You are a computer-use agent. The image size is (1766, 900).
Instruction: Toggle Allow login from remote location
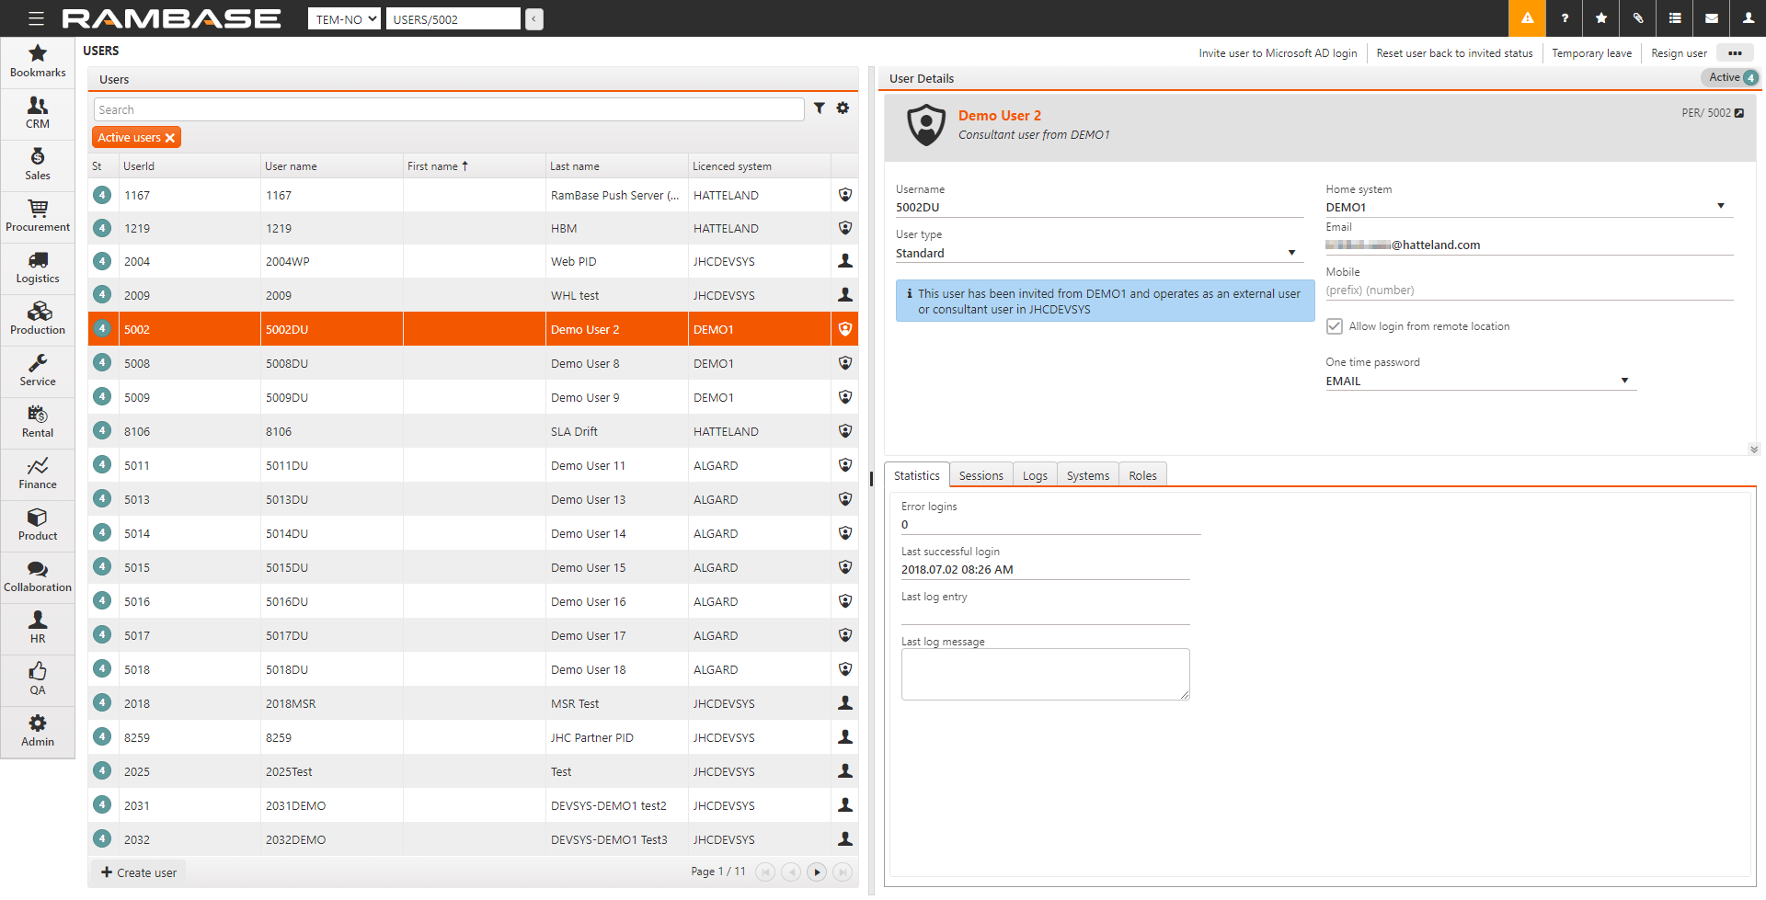1335,326
